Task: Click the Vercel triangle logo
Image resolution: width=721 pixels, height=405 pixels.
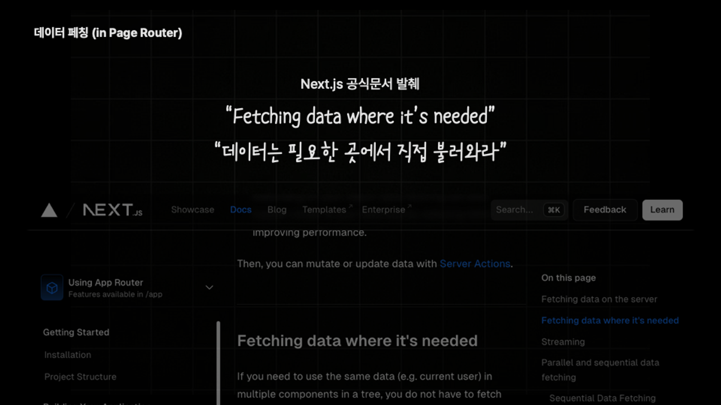Action: click(x=49, y=210)
